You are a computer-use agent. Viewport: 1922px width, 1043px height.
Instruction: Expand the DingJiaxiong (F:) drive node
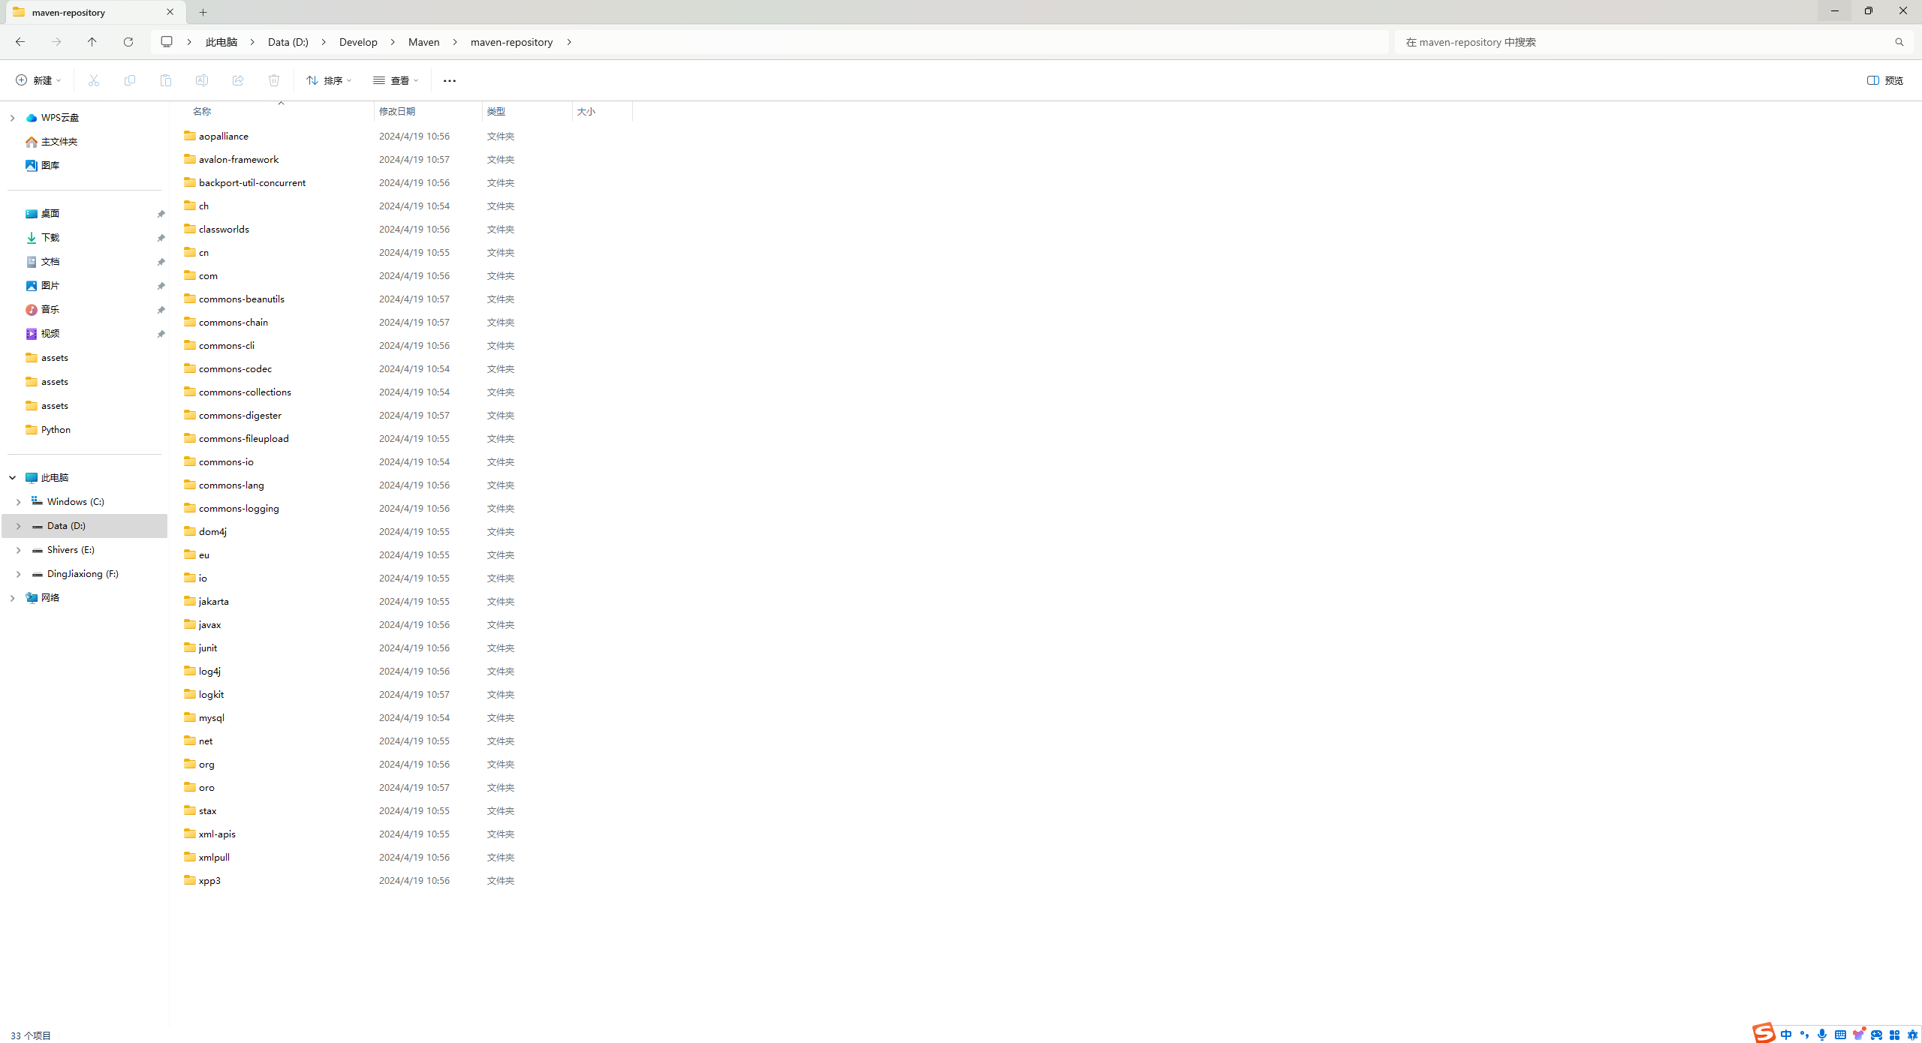[x=18, y=574]
